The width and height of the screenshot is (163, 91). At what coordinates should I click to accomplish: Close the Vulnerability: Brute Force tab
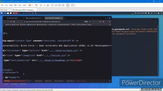point(43,18)
